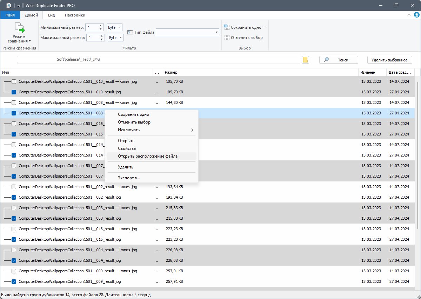Image resolution: width=421 pixels, height=299 pixels.
Task: Expand the Тип файла combo box
Action: 216,32
